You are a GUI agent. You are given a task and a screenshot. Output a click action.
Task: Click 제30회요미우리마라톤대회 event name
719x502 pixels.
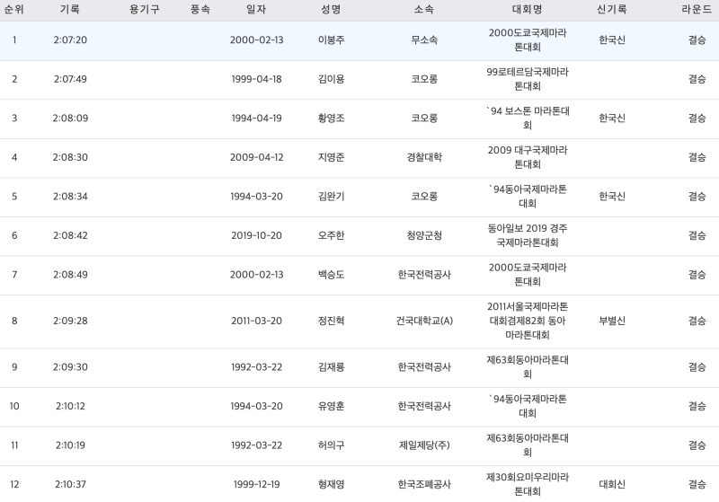point(528,484)
